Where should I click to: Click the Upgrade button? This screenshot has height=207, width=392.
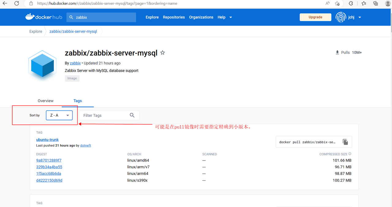pyautogui.click(x=315, y=17)
